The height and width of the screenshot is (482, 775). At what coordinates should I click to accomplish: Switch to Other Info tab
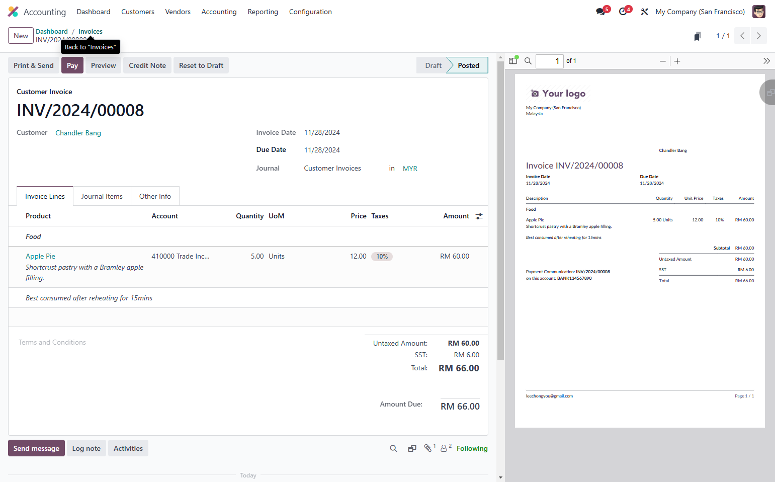155,196
